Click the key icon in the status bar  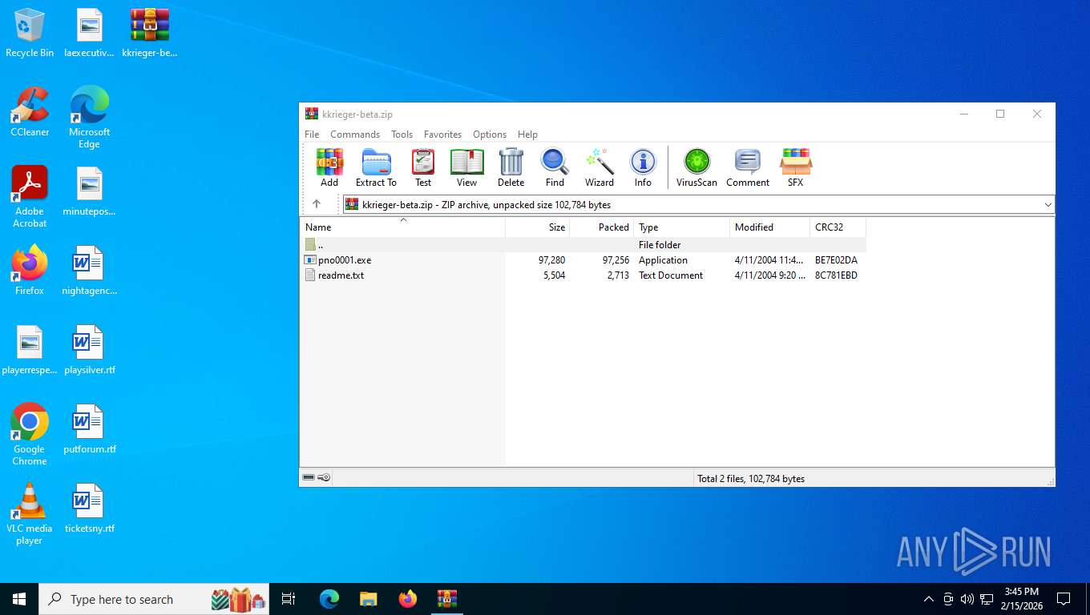click(324, 478)
